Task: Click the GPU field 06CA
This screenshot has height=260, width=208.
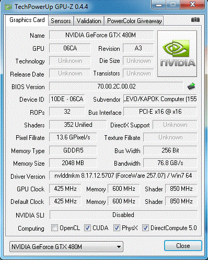Action: [70, 48]
